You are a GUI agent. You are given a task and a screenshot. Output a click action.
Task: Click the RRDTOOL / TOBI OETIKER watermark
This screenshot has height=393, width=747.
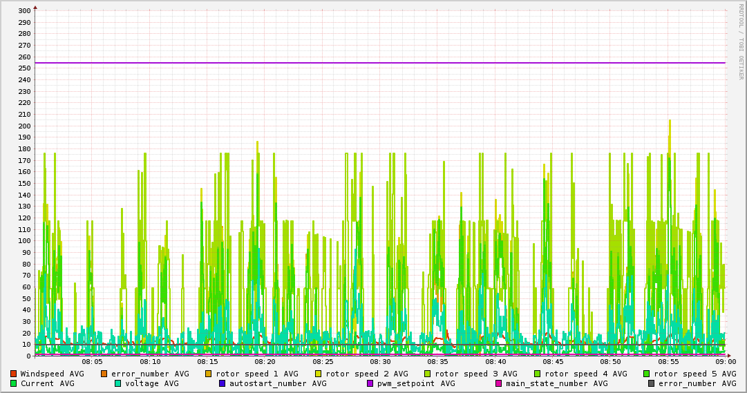(741, 41)
